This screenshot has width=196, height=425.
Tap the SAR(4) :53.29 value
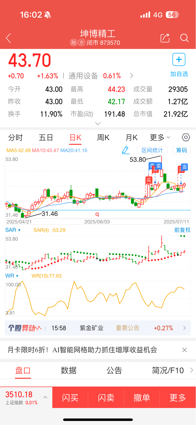point(49,230)
